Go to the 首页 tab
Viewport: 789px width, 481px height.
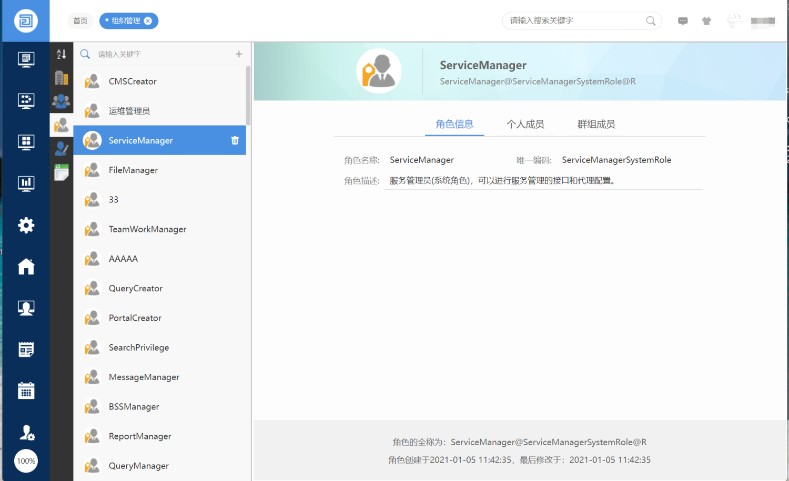pyautogui.click(x=80, y=21)
